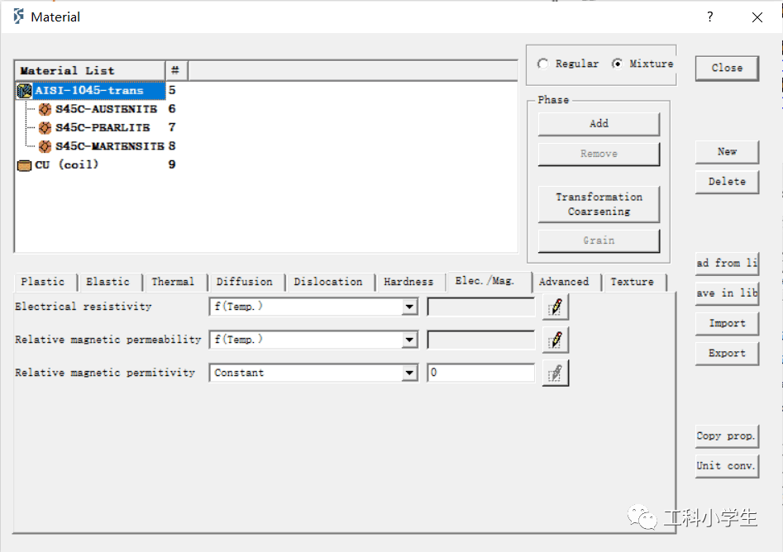
Task: Click the Copy prop. button
Action: tap(727, 436)
